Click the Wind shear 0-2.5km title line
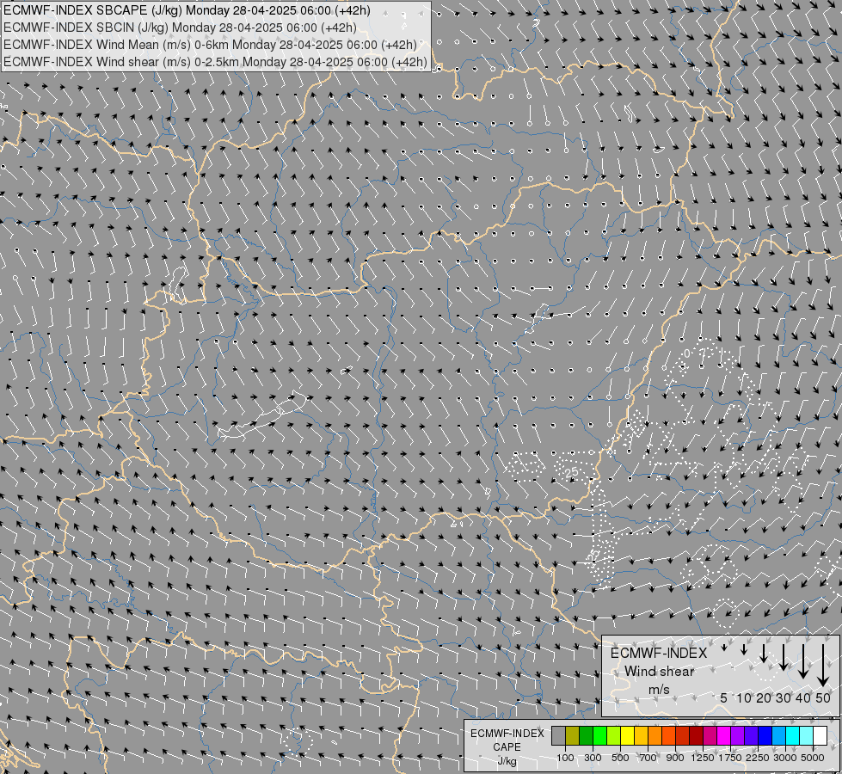 215,62
